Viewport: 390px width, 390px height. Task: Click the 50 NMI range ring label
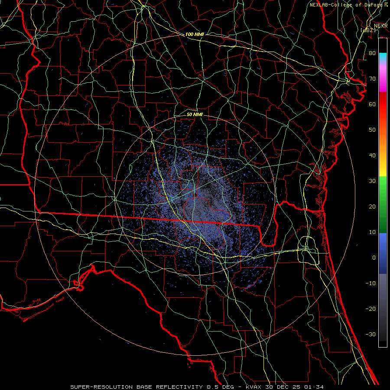[195, 114]
